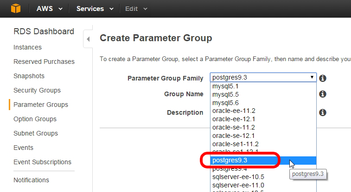This screenshot has height=192, width=351.
Task: Open Event Subscriptions in the sidebar
Action: pos(42,162)
